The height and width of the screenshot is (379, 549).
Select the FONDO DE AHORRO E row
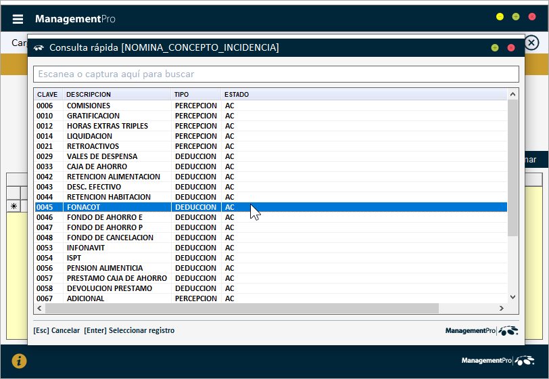270,217
